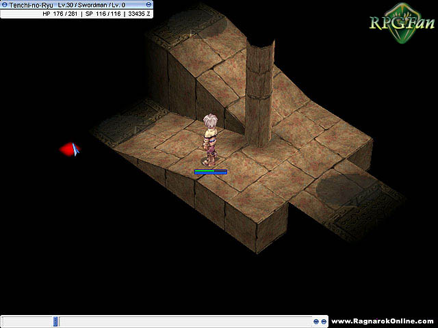This screenshot has height=328, width=438.
Task: Click the last round button on chat bar
Action: 324,322
